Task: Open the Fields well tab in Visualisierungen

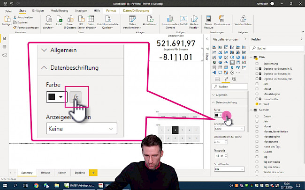Action: coord(217,79)
